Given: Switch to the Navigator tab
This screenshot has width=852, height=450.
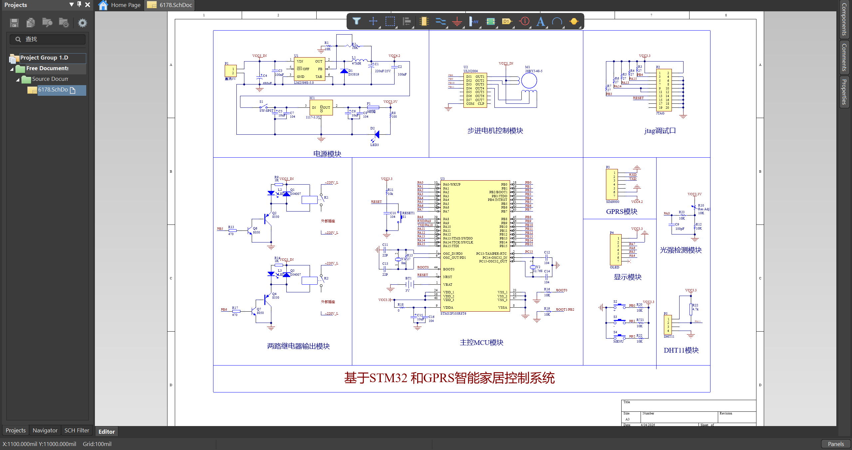Looking at the screenshot, I should pyautogui.click(x=45, y=430).
